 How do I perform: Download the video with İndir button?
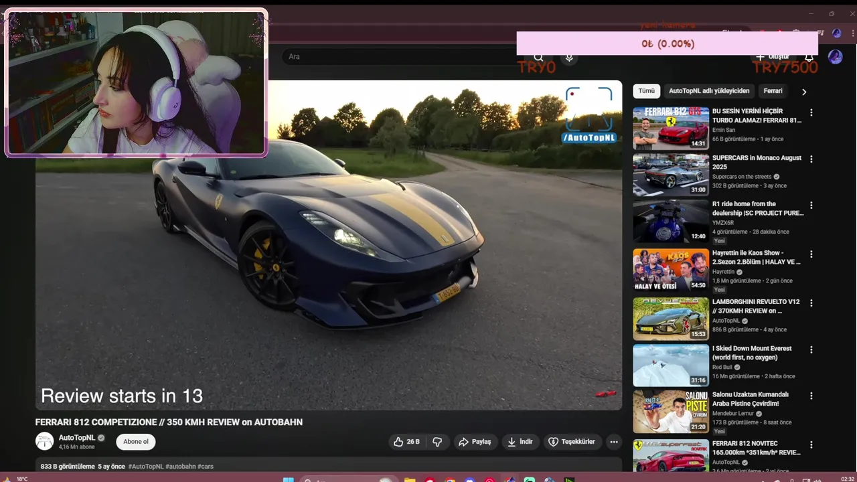pyautogui.click(x=520, y=442)
